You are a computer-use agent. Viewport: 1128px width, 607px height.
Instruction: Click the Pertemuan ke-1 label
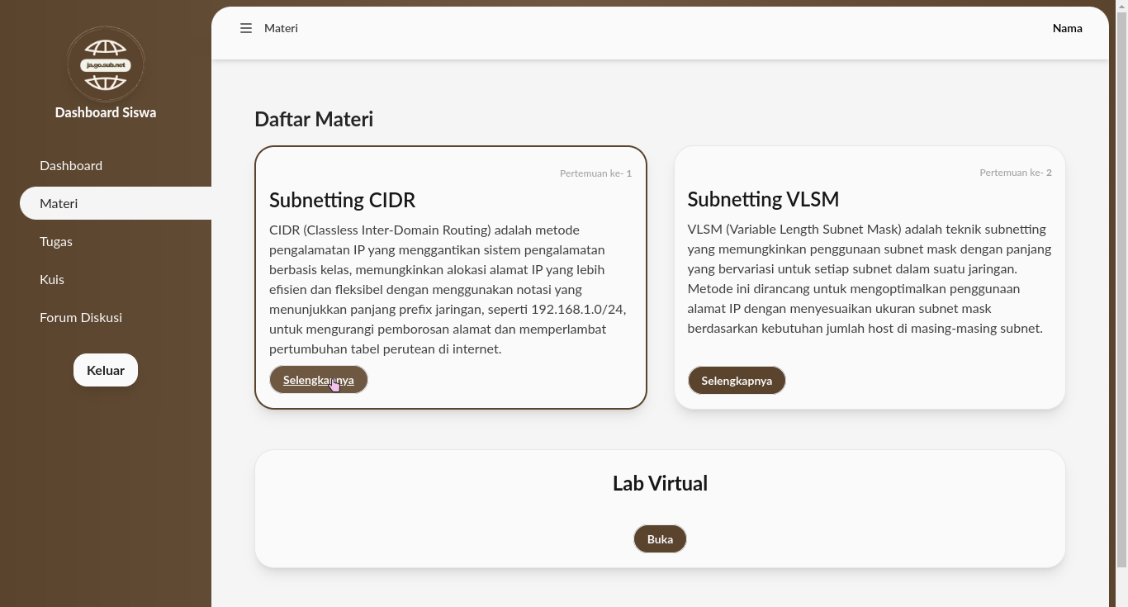click(x=595, y=173)
